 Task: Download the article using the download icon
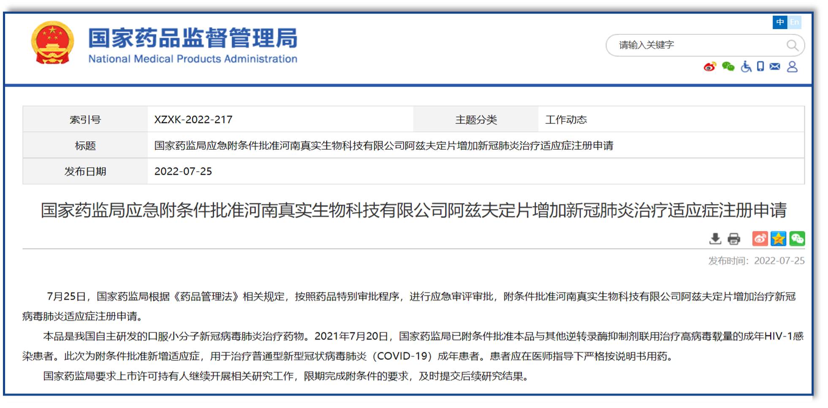(x=715, y=239)
